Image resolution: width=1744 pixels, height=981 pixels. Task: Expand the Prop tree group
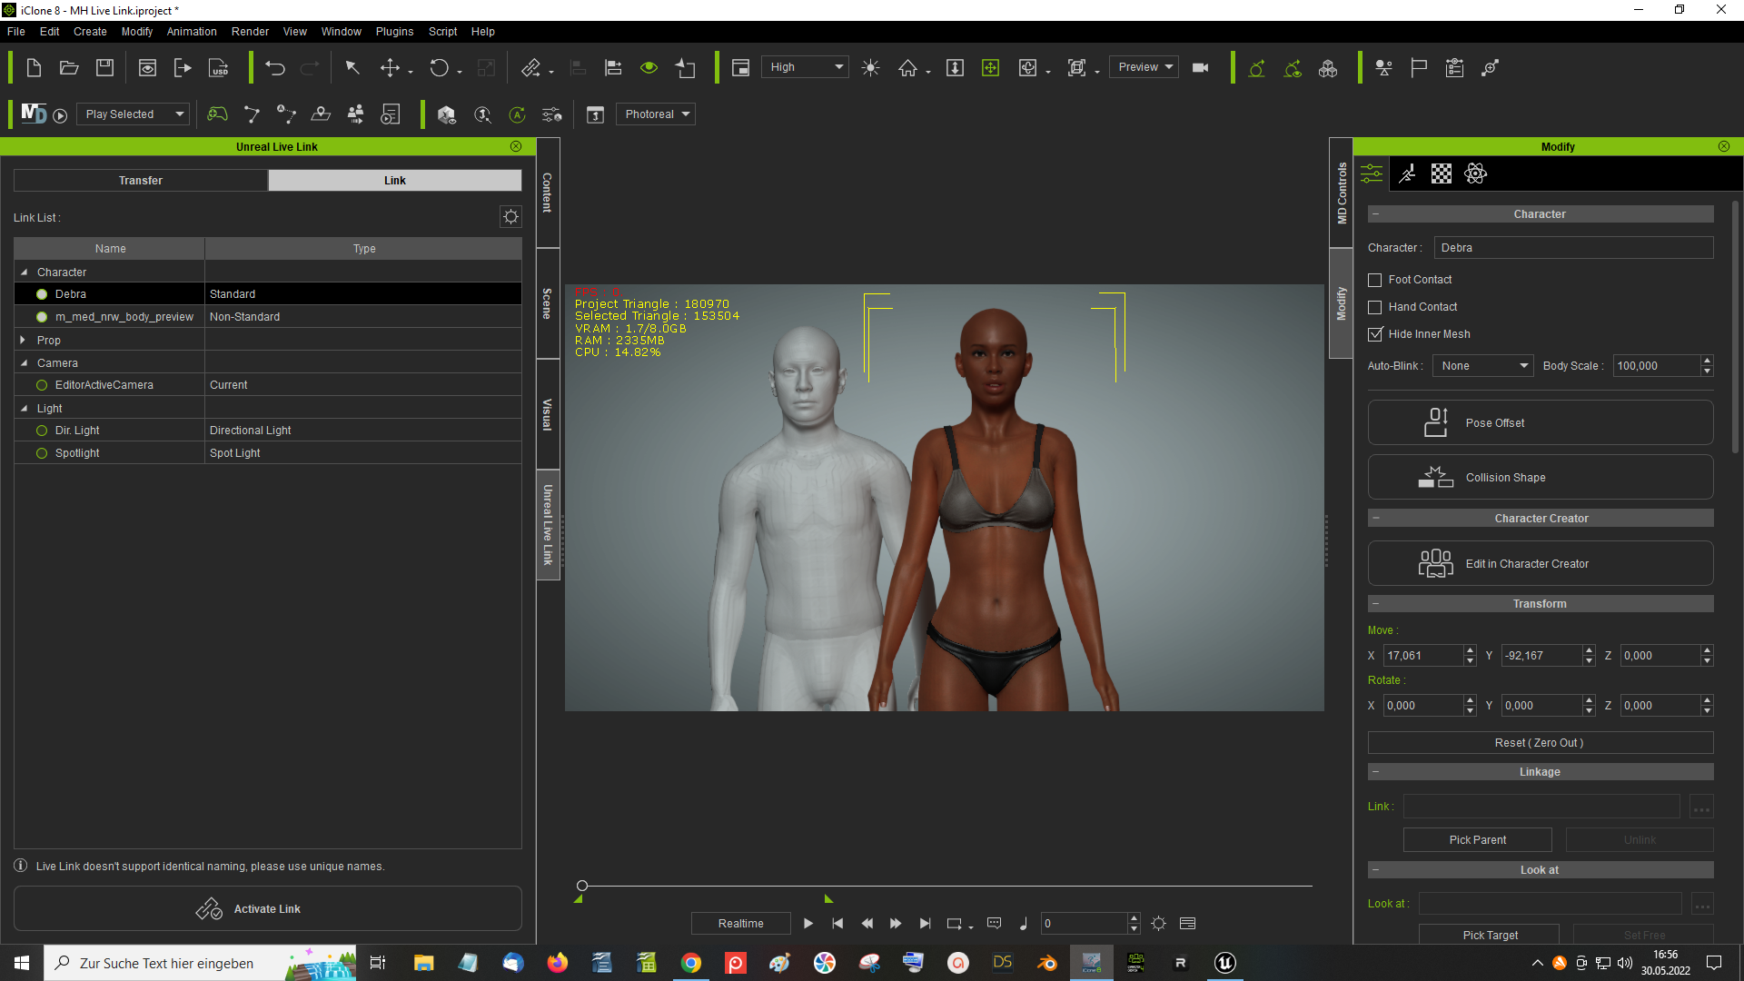[23, 340]
